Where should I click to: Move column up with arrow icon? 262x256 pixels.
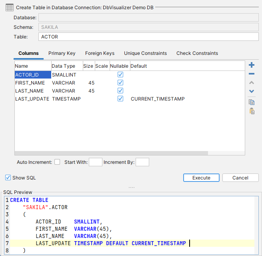point(252,83)
